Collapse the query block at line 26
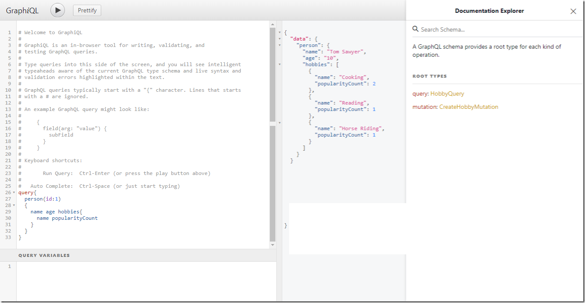The width and height of the screenshot is (585, 303). coord(15,193)
